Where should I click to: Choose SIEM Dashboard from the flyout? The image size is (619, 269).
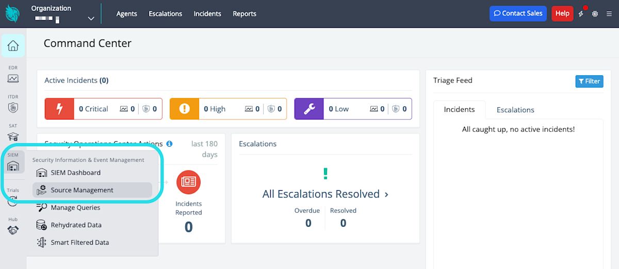[x=92, y=173]
